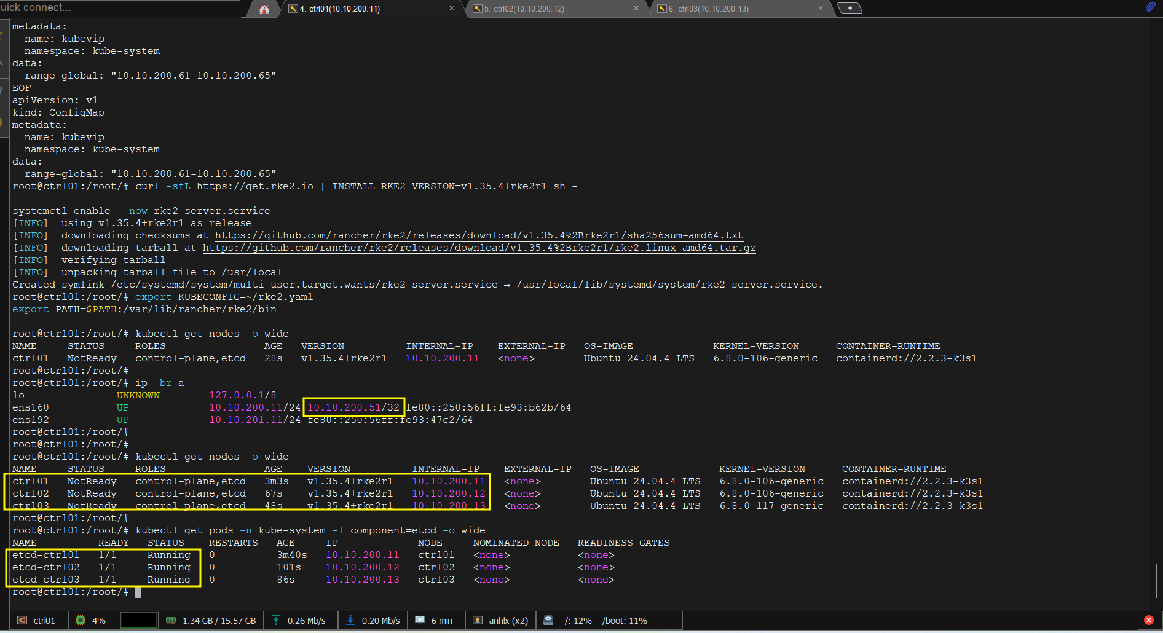The width and height of the screenshot is (1163, 633).
Task: Click the paperclip attach icon
Action: pos(1150,7)
